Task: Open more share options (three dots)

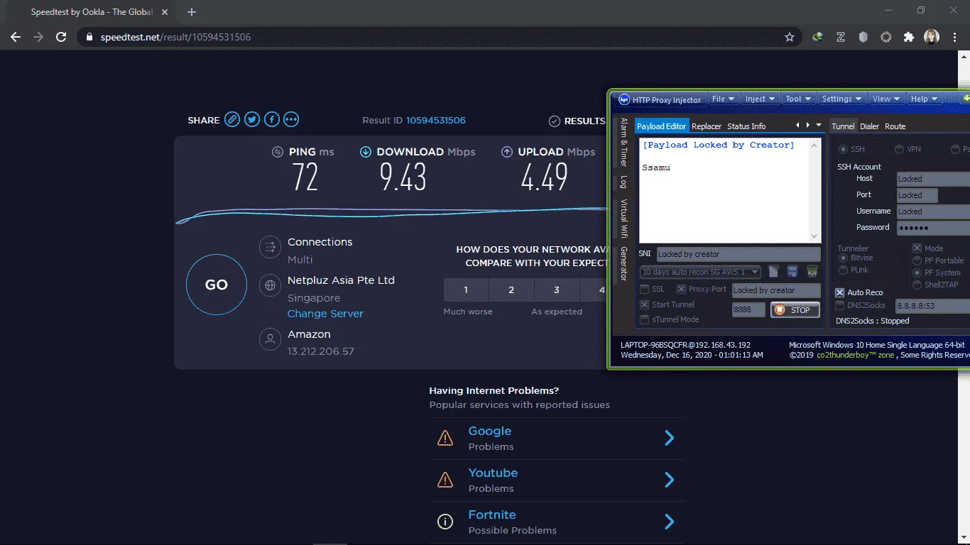Action: (291, 120)
